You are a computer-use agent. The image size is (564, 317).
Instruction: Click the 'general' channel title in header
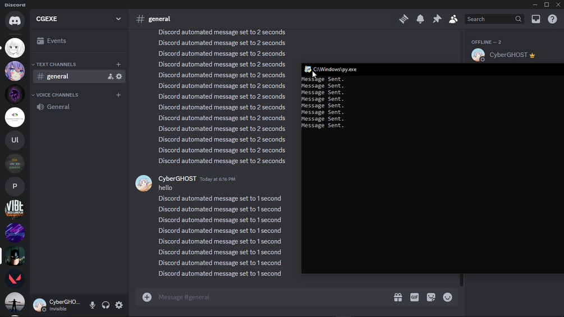pyautogui.click(x=159, y=19)
